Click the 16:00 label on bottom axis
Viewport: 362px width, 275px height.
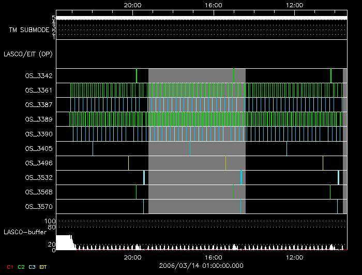tap(214, 257)
